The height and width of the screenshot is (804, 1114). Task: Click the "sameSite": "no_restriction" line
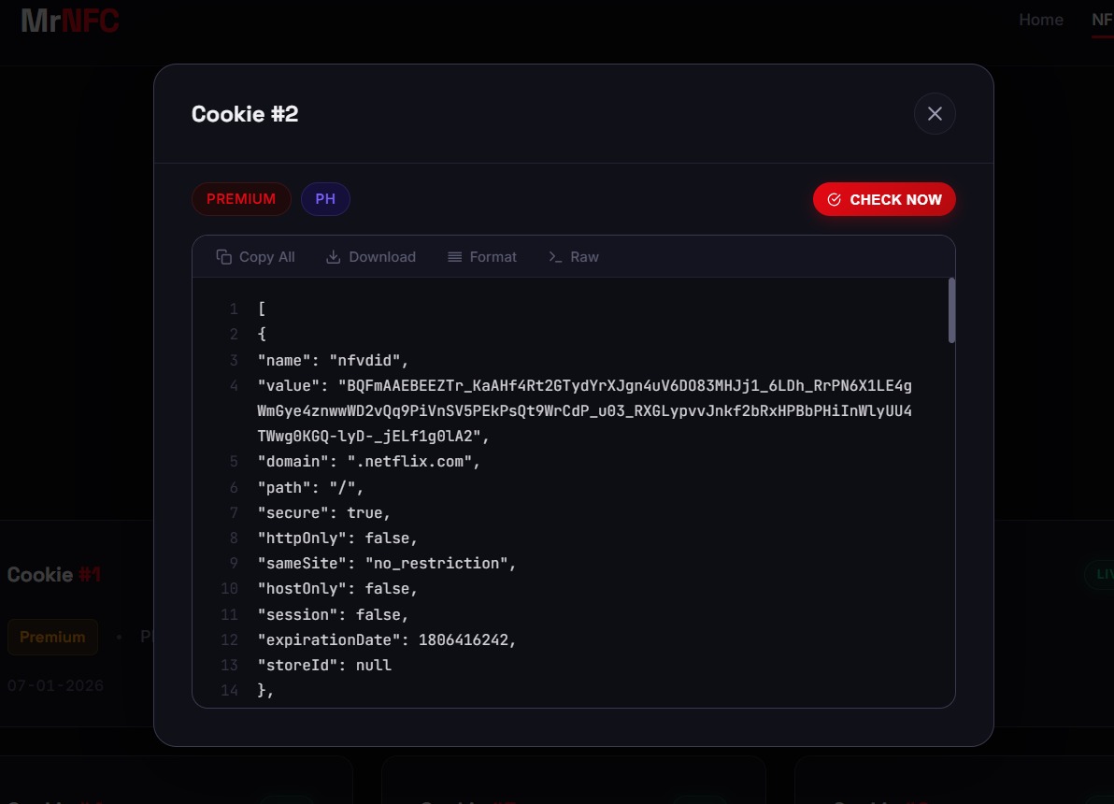point(387,563)
